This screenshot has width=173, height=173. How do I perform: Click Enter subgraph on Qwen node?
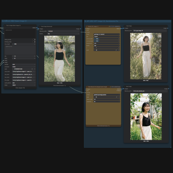click(x=20, y=88)
